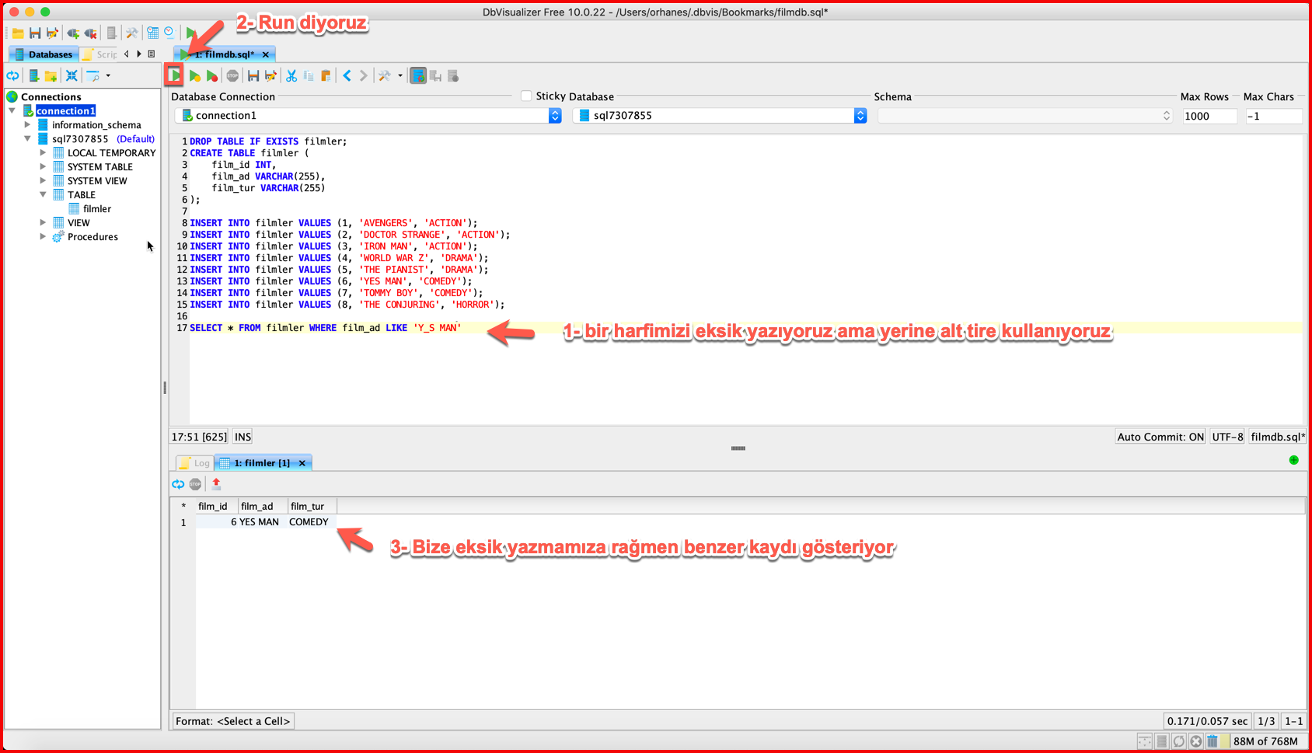
Task: Click the Execute (run) button in the SQL editor
Action: [174, 75]
